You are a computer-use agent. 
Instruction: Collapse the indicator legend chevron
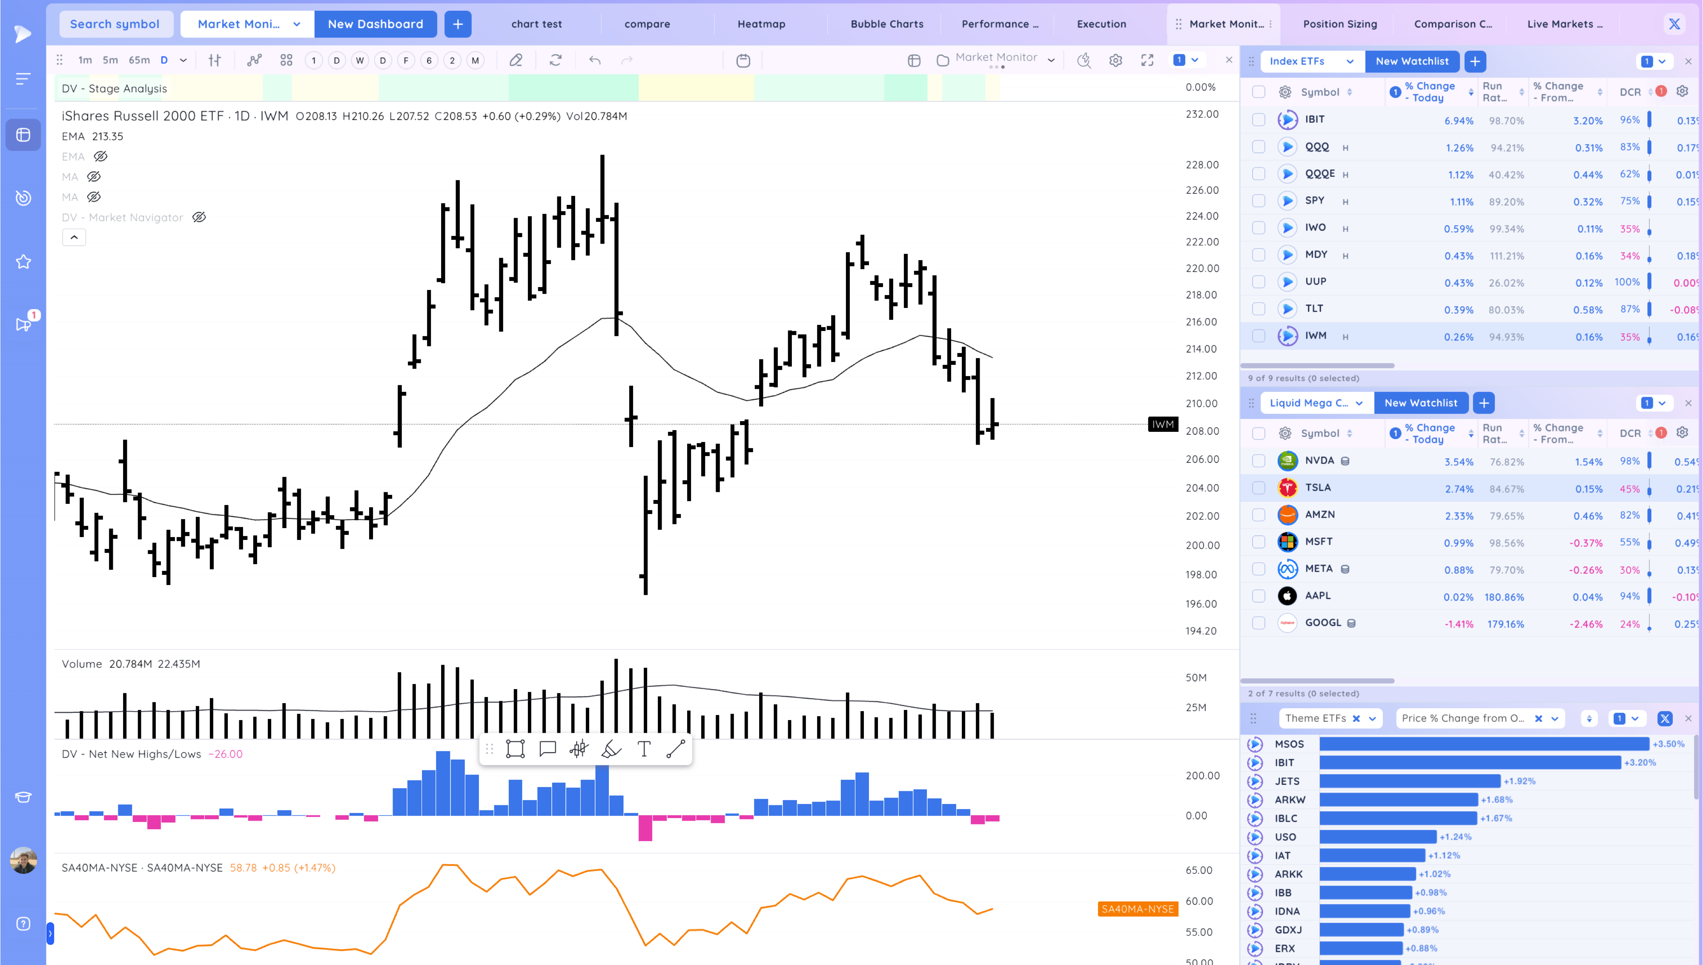(74, 237)
